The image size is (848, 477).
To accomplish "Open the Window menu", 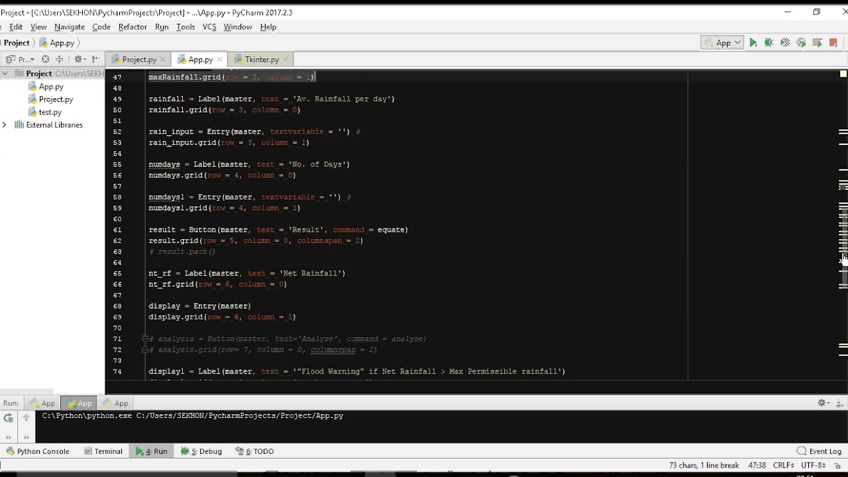I will point(238,27).
